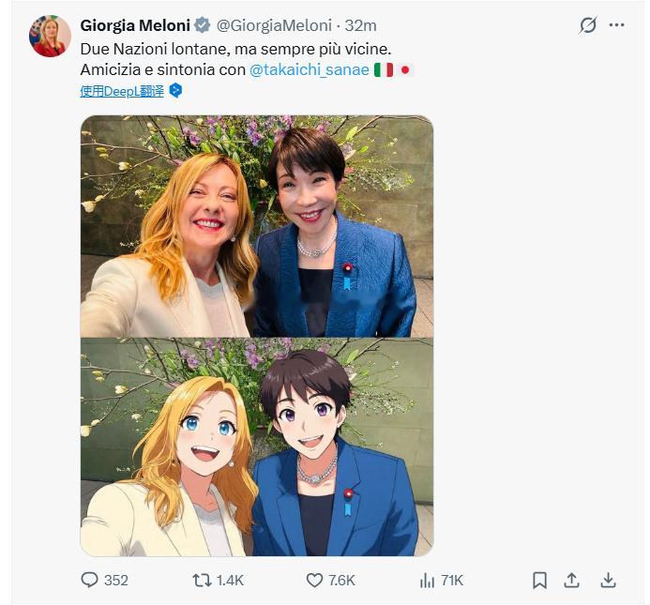Screen dimensions: 650x605
Task: Open the top selfie photo
Action: (x=257, y=225)
